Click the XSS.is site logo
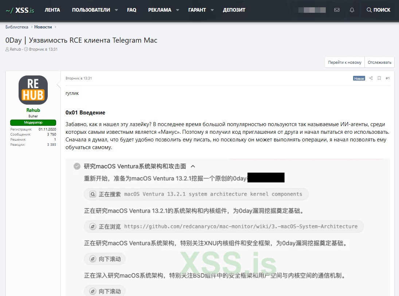The image size is (399, 296). point(20,10)
